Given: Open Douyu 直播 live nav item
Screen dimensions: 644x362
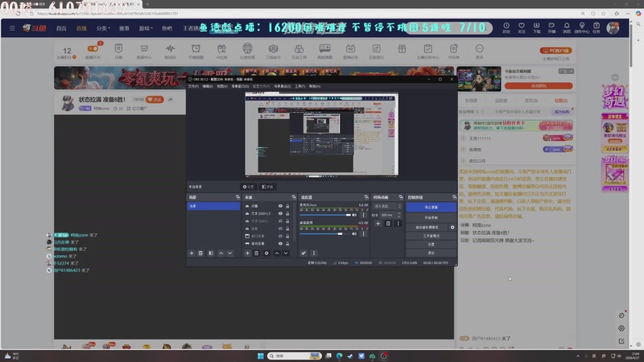Looking at the screenshot, I should [x=81, y=28].
